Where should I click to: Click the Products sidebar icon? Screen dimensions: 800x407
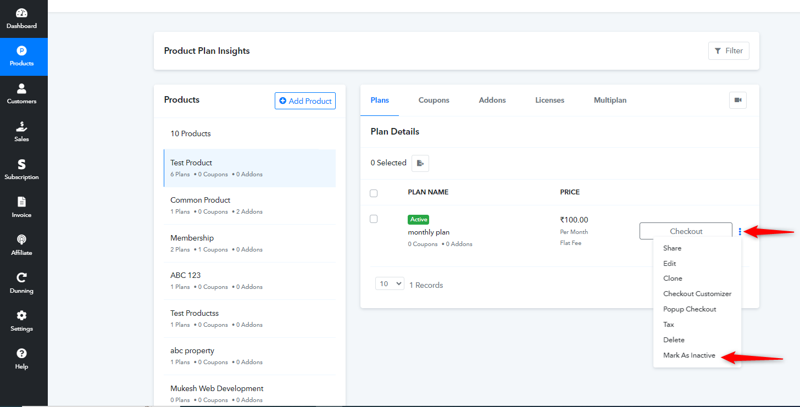coord(21,51)
